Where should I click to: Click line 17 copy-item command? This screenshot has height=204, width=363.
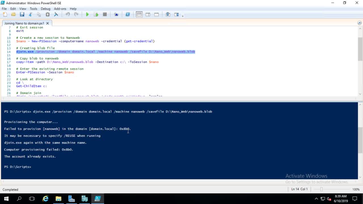(87, 62)
